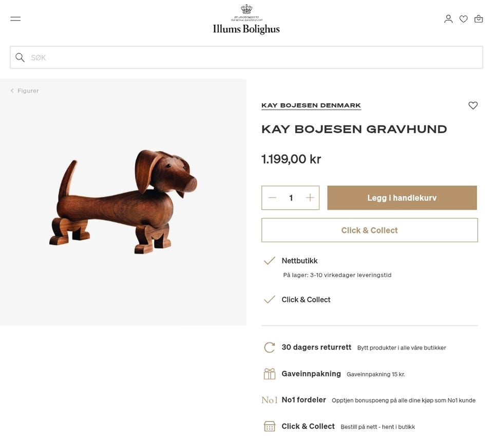Open the wishlist heart icon in the header
Image resolution: width=493 pixels, height=438 pixels.
464,19
